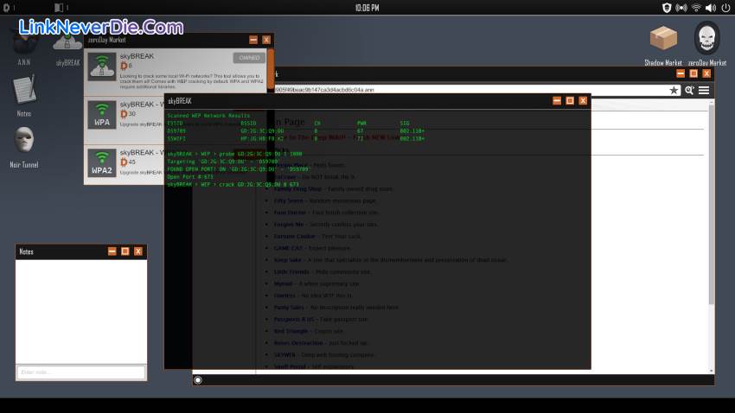This screenshot has width=735, height=413.
Task: Open the Wi-Fi networks tray icon
Action: (694, 8)
